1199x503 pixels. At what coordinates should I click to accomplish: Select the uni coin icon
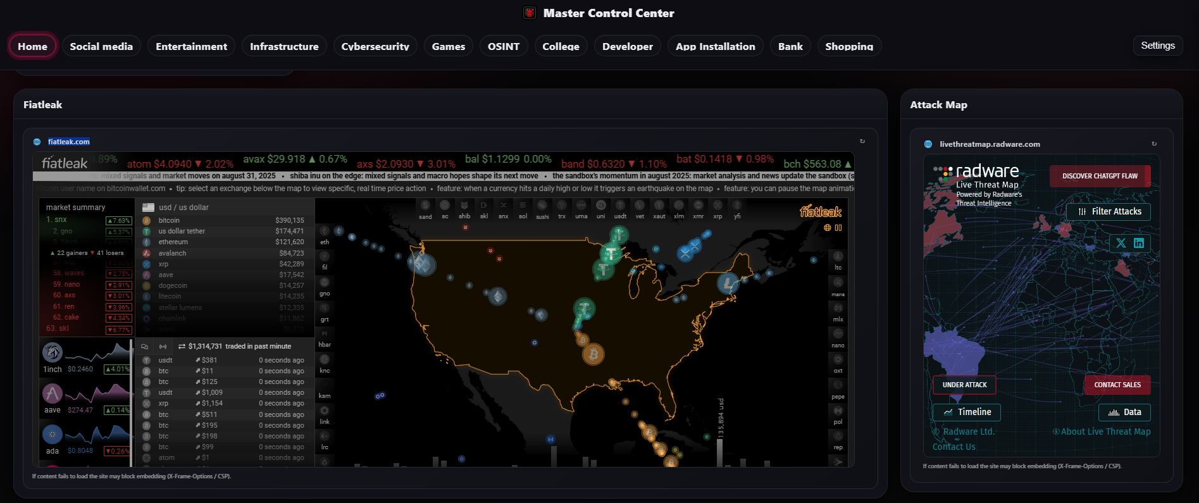601,206
